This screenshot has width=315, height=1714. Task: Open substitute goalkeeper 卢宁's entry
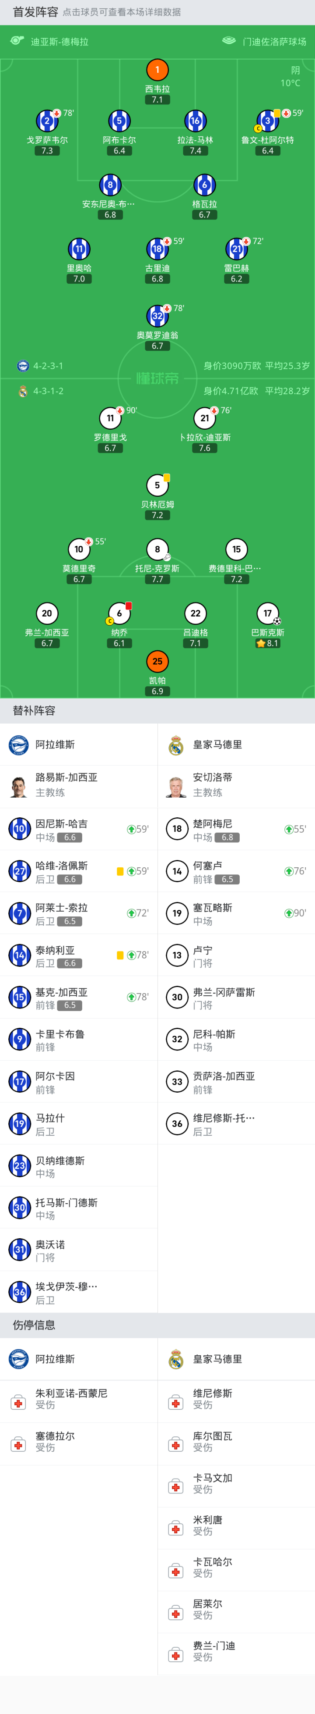click(x=236, y=955)
